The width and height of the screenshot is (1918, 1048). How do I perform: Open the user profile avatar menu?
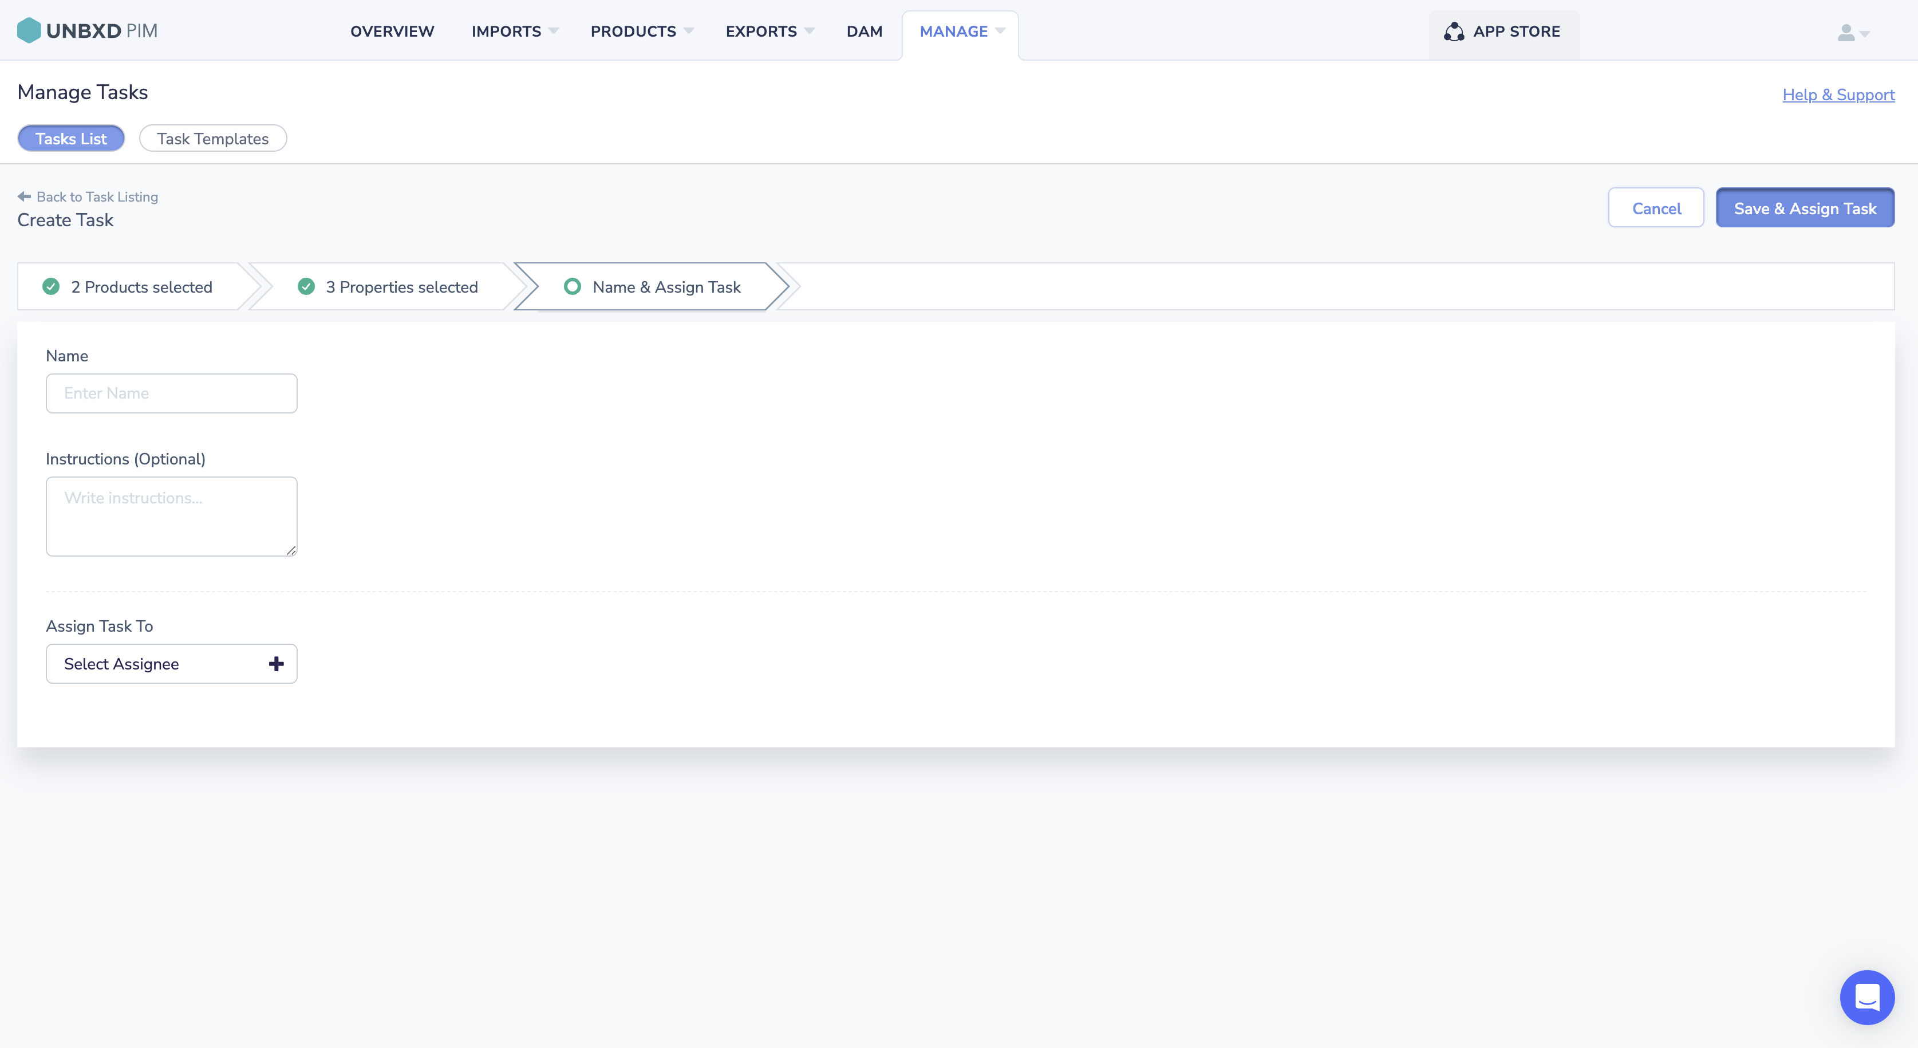tap(1846, 33)
